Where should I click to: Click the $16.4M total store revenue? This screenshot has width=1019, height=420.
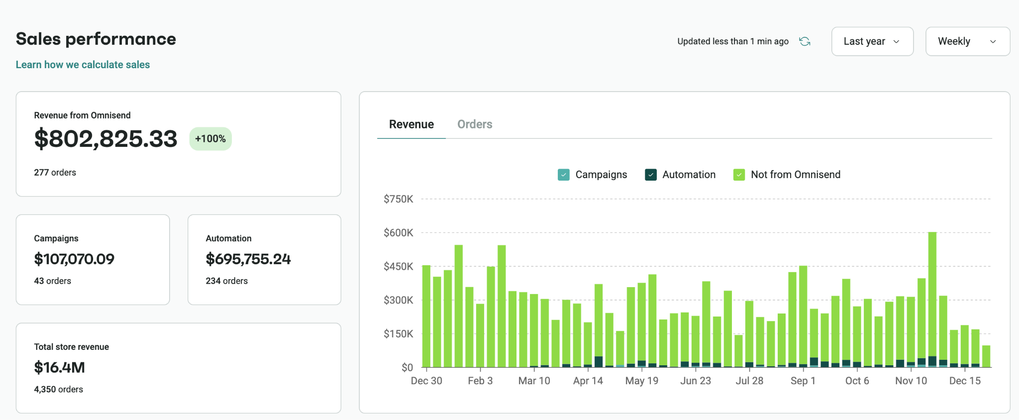click(59, 368)
